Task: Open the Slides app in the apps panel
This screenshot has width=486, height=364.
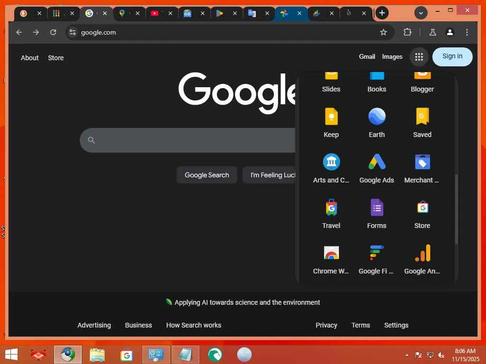Action: (331, 82)
